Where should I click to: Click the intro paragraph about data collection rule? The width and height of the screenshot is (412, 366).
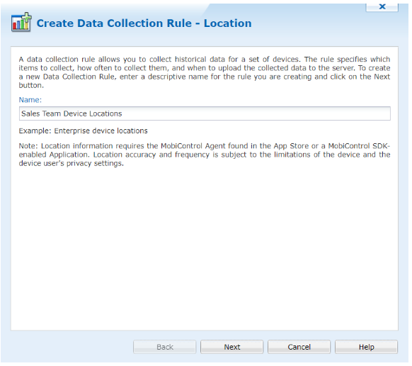[x=205, y=72]
